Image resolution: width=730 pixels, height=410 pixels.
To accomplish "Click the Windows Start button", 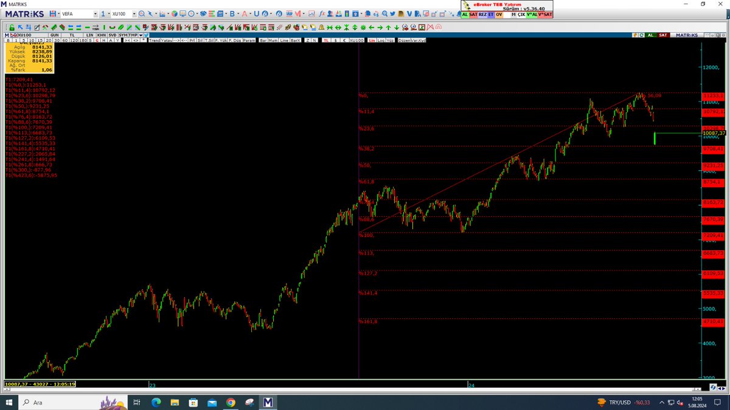I will [x=9, y=402].
